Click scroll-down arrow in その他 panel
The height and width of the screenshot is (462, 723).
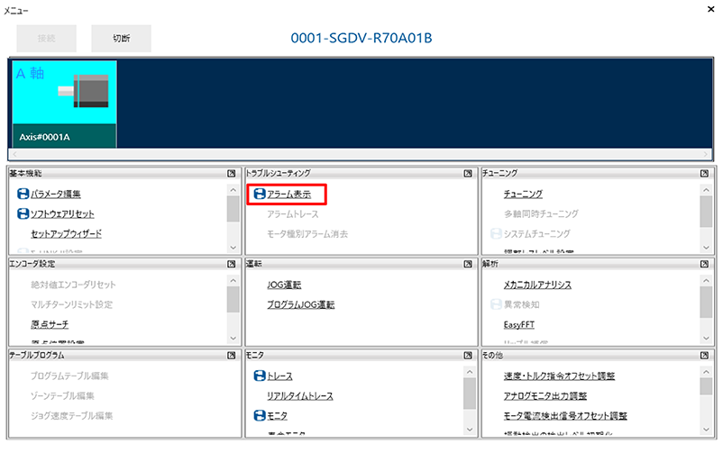click(x=706, y=430)
